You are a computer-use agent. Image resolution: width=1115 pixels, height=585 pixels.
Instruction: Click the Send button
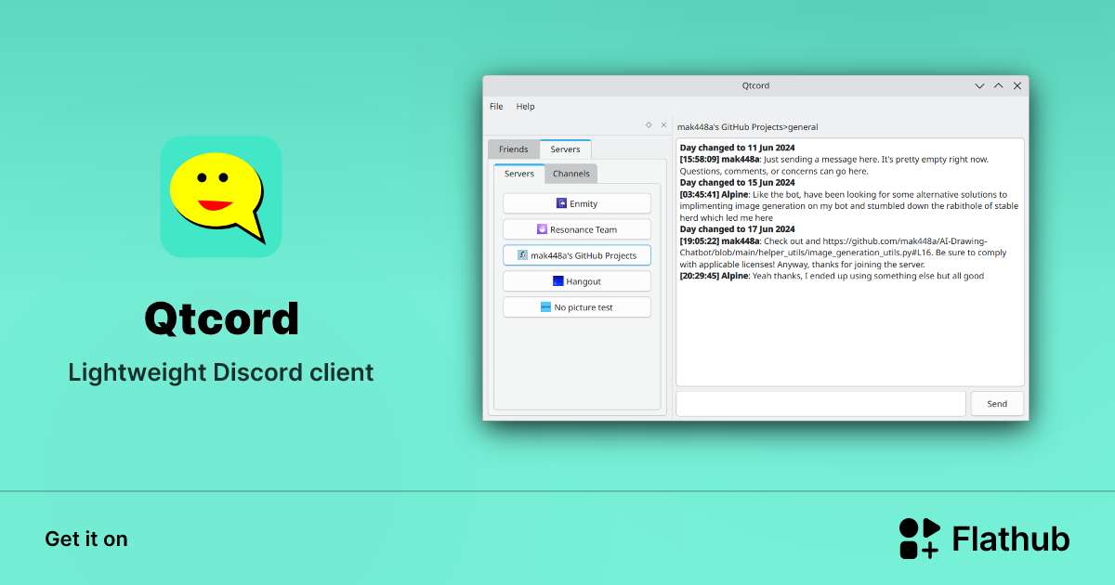[997, 403]
